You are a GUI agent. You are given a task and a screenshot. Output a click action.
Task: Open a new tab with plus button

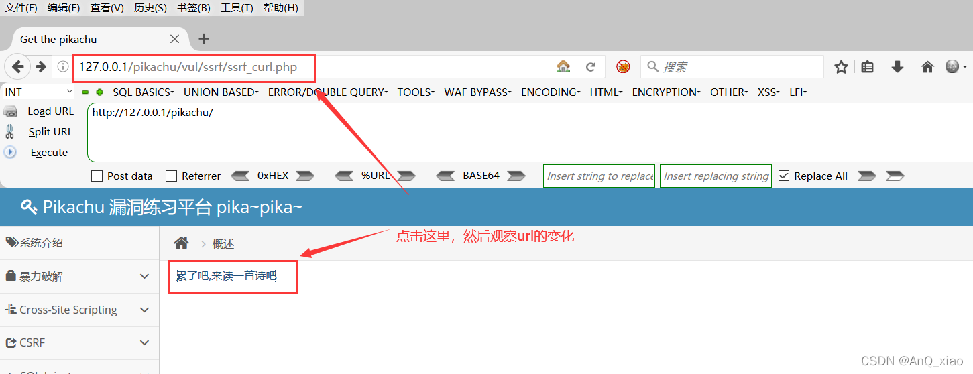click(204, 39)
